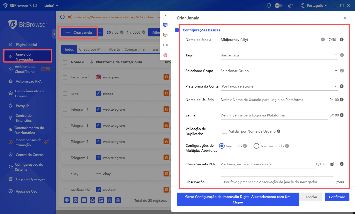The height and width of the screenshot is (214, 355).
Task: Tick the Instagram 1 row checkbox
Action: tap(65, 77)
